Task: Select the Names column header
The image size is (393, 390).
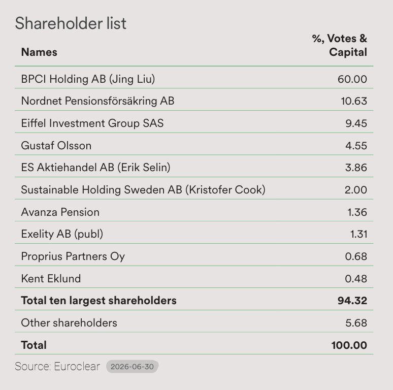Action: point(39,52)
